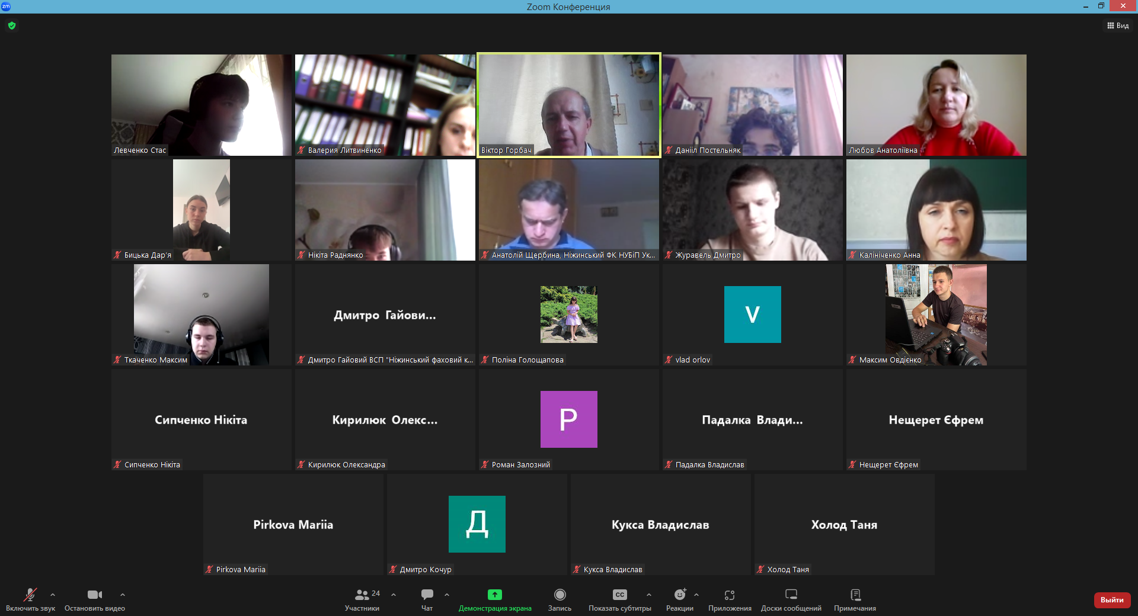Click the red Выйти leave button
This screenshot has height=616, width=1138.
coord(1112,600)
